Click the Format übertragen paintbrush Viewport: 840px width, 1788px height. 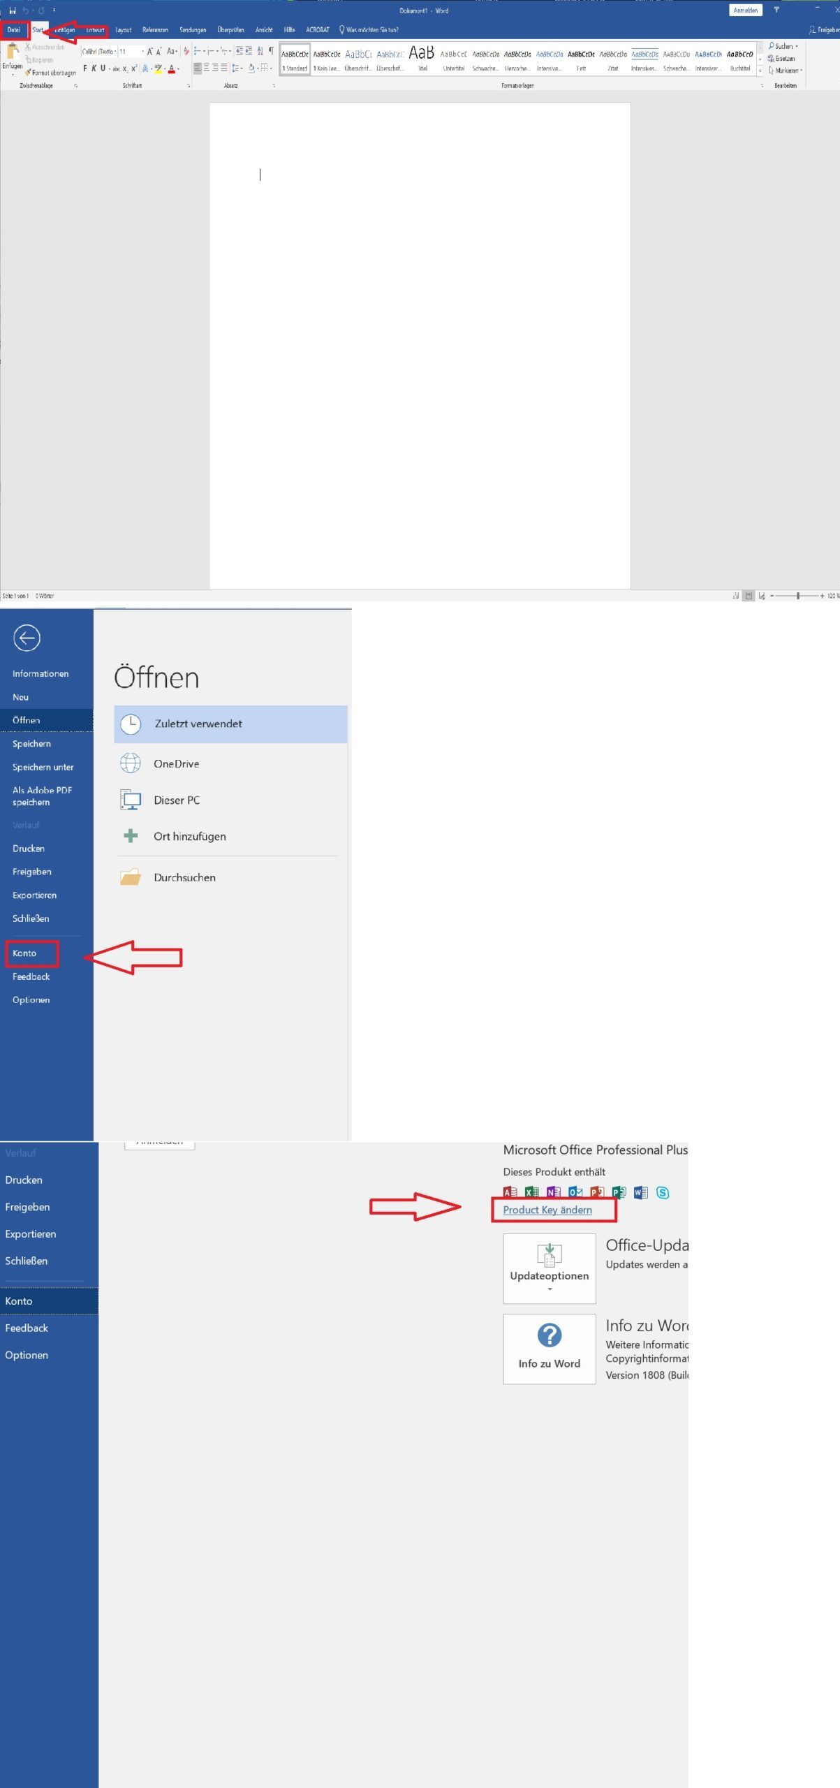(28, 73)
